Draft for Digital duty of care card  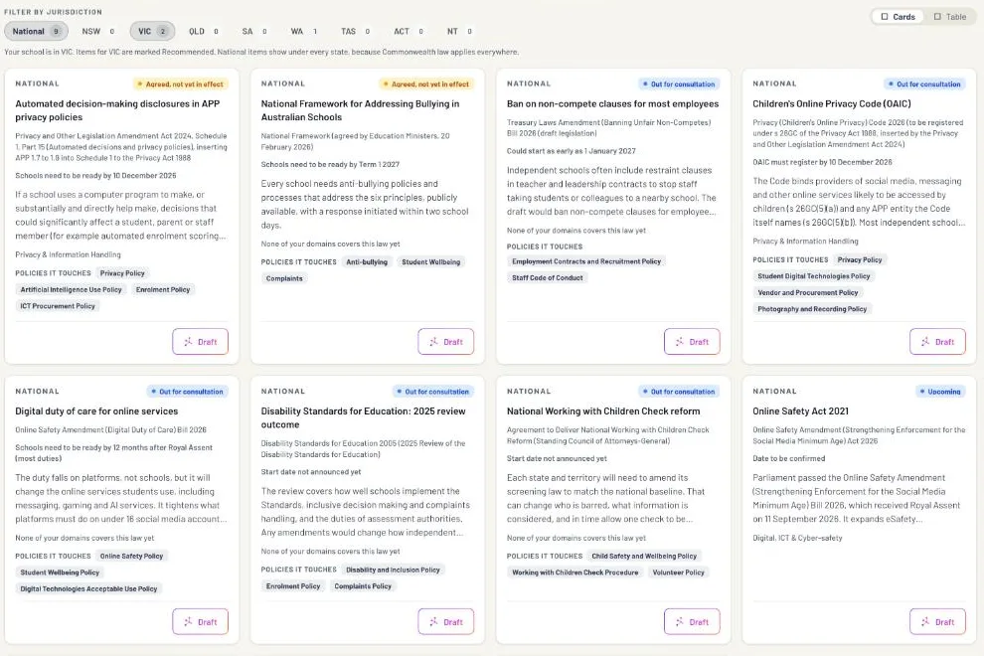pyautogui.click(x=200, y=621)
